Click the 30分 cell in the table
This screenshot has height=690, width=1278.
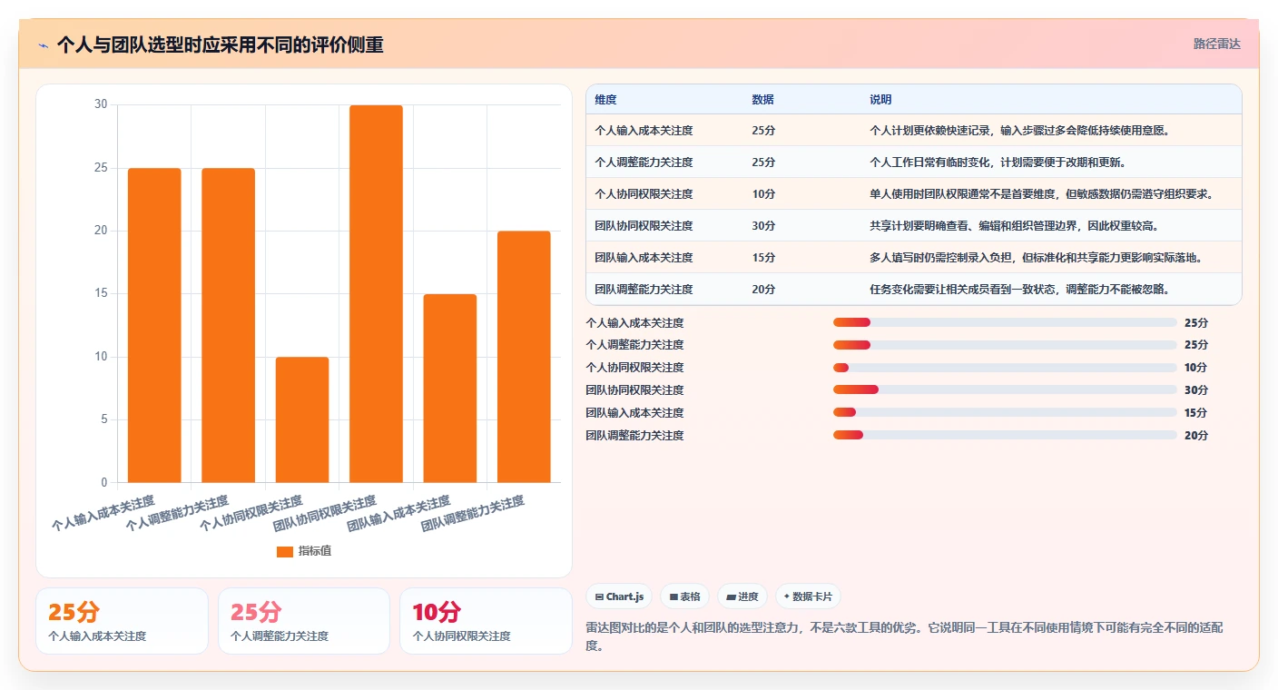(763, 225)
